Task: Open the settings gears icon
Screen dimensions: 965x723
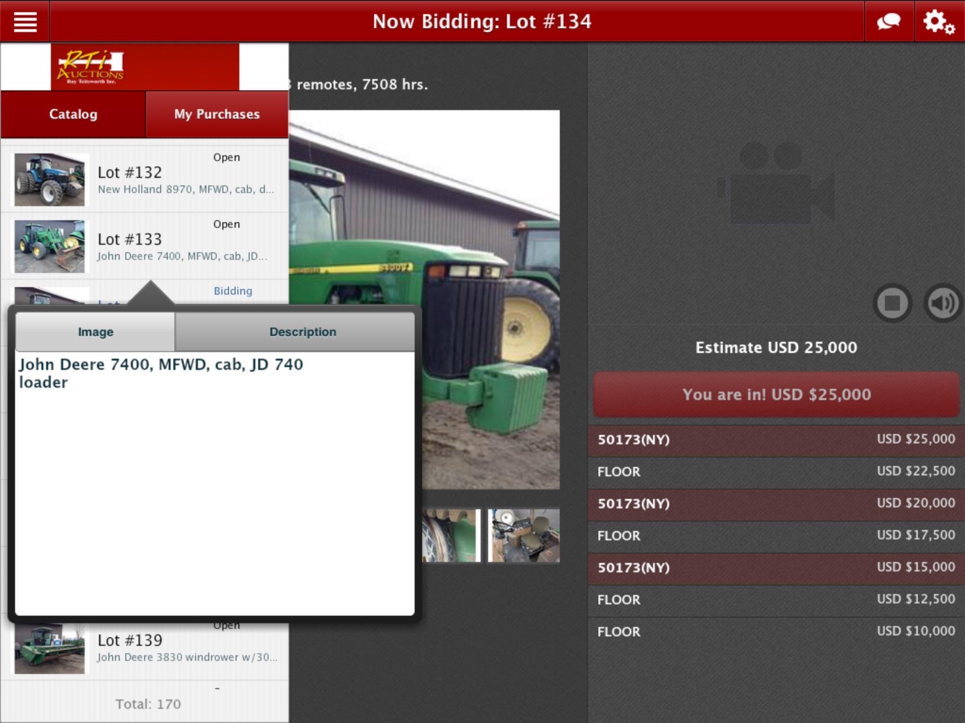Action: tap(939, 22)
